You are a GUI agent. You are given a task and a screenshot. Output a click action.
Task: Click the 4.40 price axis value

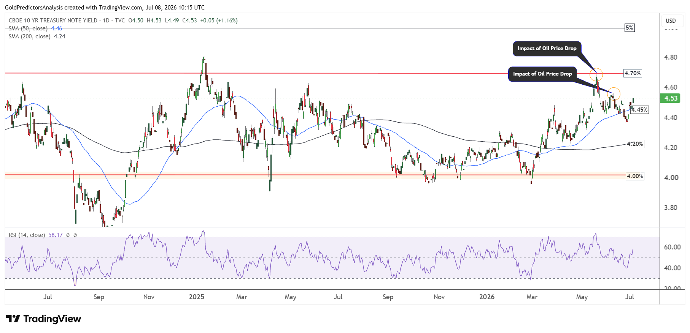click(x=671, y=118)
